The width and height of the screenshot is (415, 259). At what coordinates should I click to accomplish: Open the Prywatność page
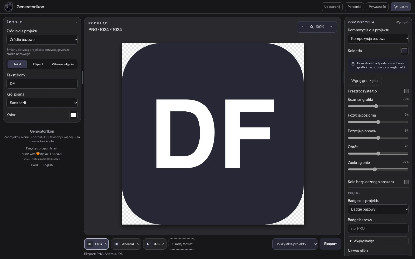click(377, 7)
